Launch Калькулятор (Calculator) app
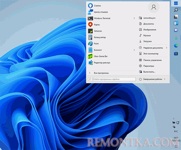Viewport: 181px width, 150px height. [100, 37]
